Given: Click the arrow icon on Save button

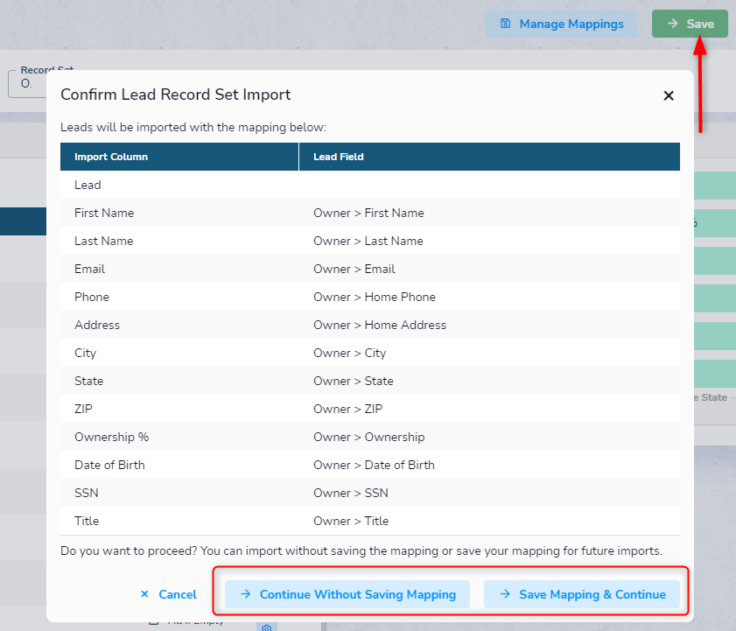Looking at the screenshot, I should tap(673, 24).
